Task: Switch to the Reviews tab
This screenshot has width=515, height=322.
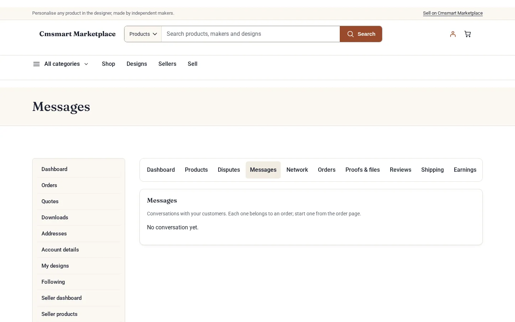Action: coord(401,170)
